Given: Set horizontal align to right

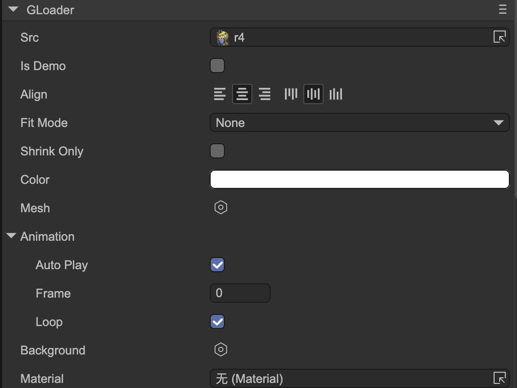Looking at the screenshot, I should (x=265, y=94).
